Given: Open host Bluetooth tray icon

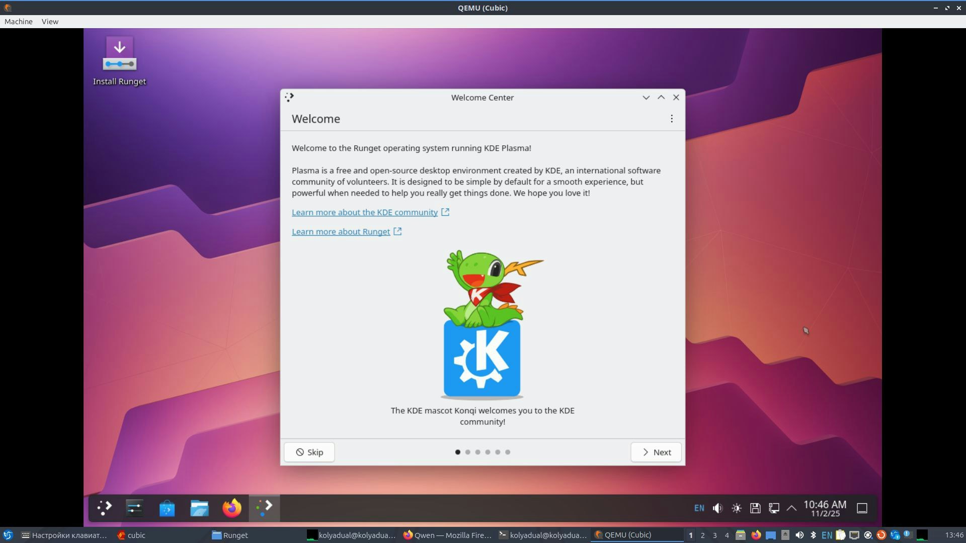Looking at the screenshot, I should tap(813, 535).
